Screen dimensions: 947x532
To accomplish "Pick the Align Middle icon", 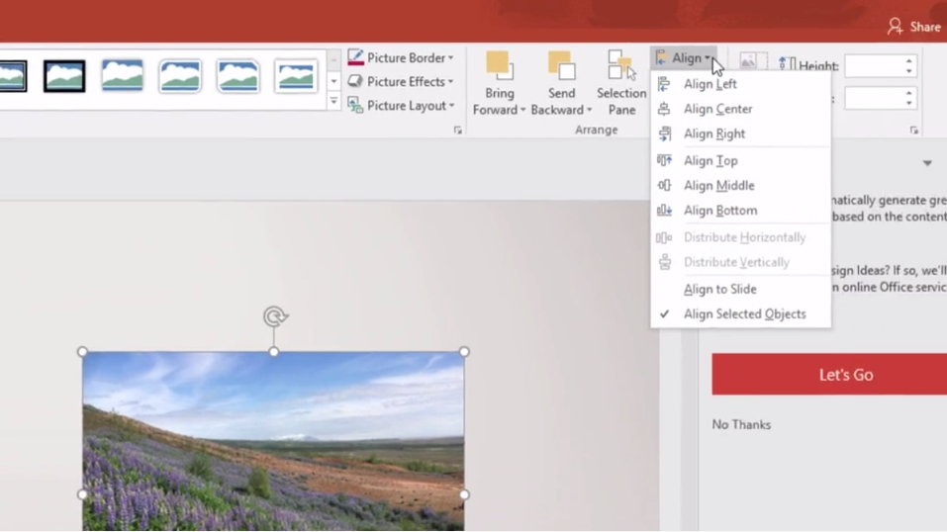I will click(664, 185).
